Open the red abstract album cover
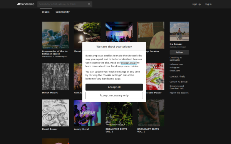Viewport: 231px width, 144px height. 155,77
